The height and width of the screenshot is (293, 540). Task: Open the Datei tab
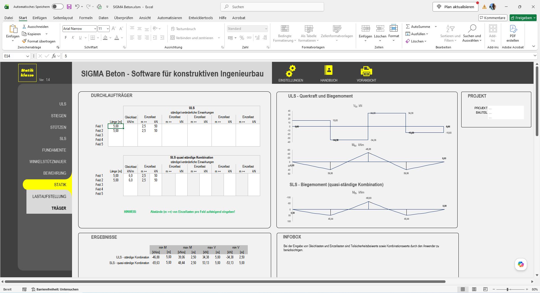pos(9,18)
